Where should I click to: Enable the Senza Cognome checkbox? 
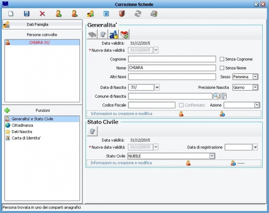(222, 59)
